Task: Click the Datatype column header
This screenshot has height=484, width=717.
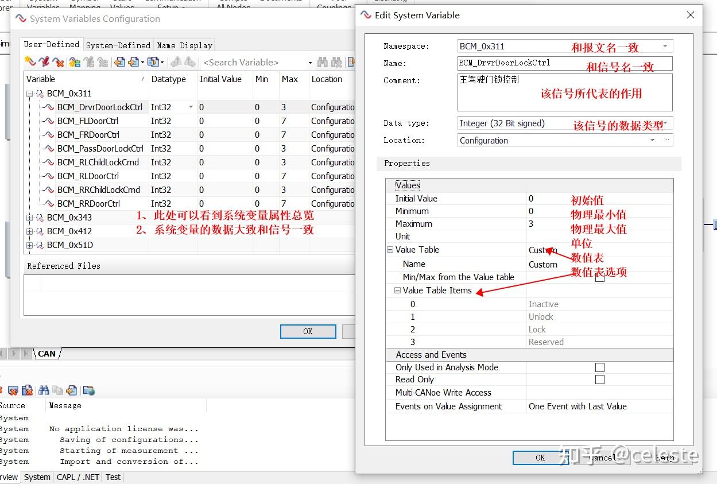Action: (x=172, y=79)
